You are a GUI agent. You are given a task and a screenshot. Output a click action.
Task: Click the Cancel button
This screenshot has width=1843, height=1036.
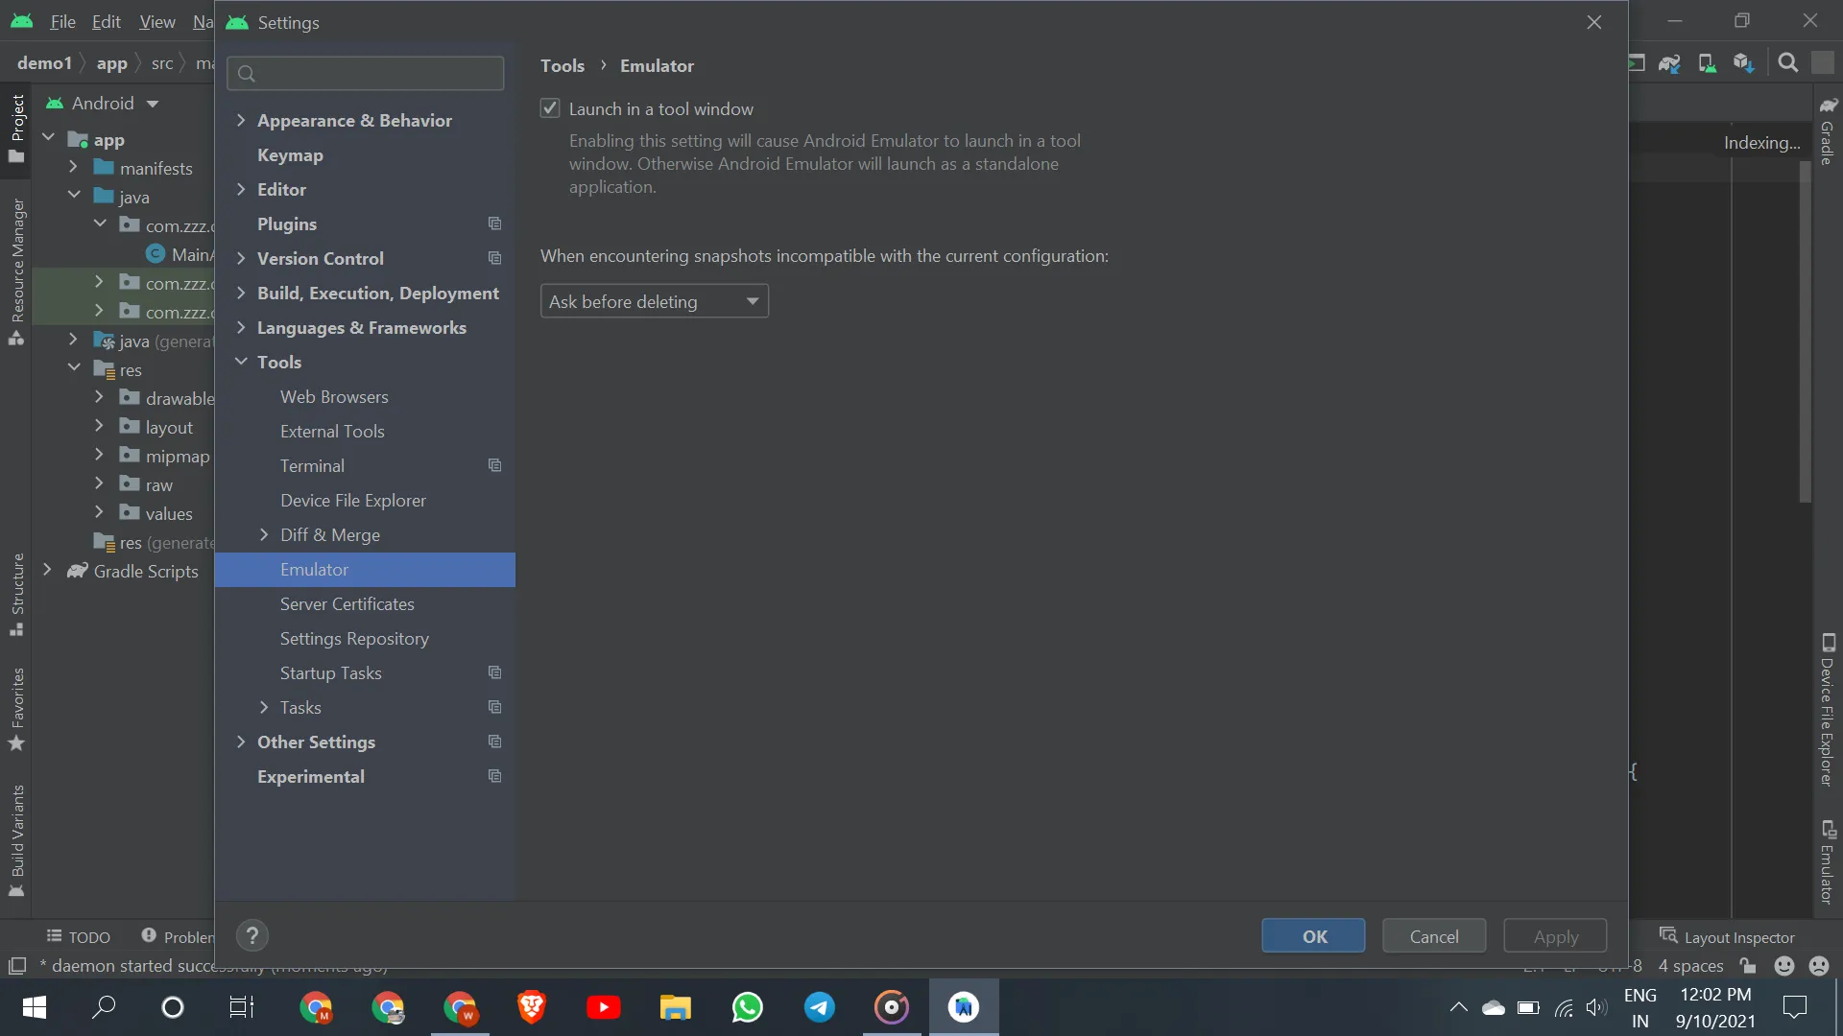point(1433,936)
